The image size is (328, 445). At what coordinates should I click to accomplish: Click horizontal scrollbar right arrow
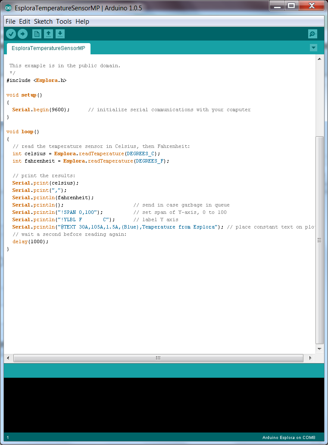(x=310, y=358)
